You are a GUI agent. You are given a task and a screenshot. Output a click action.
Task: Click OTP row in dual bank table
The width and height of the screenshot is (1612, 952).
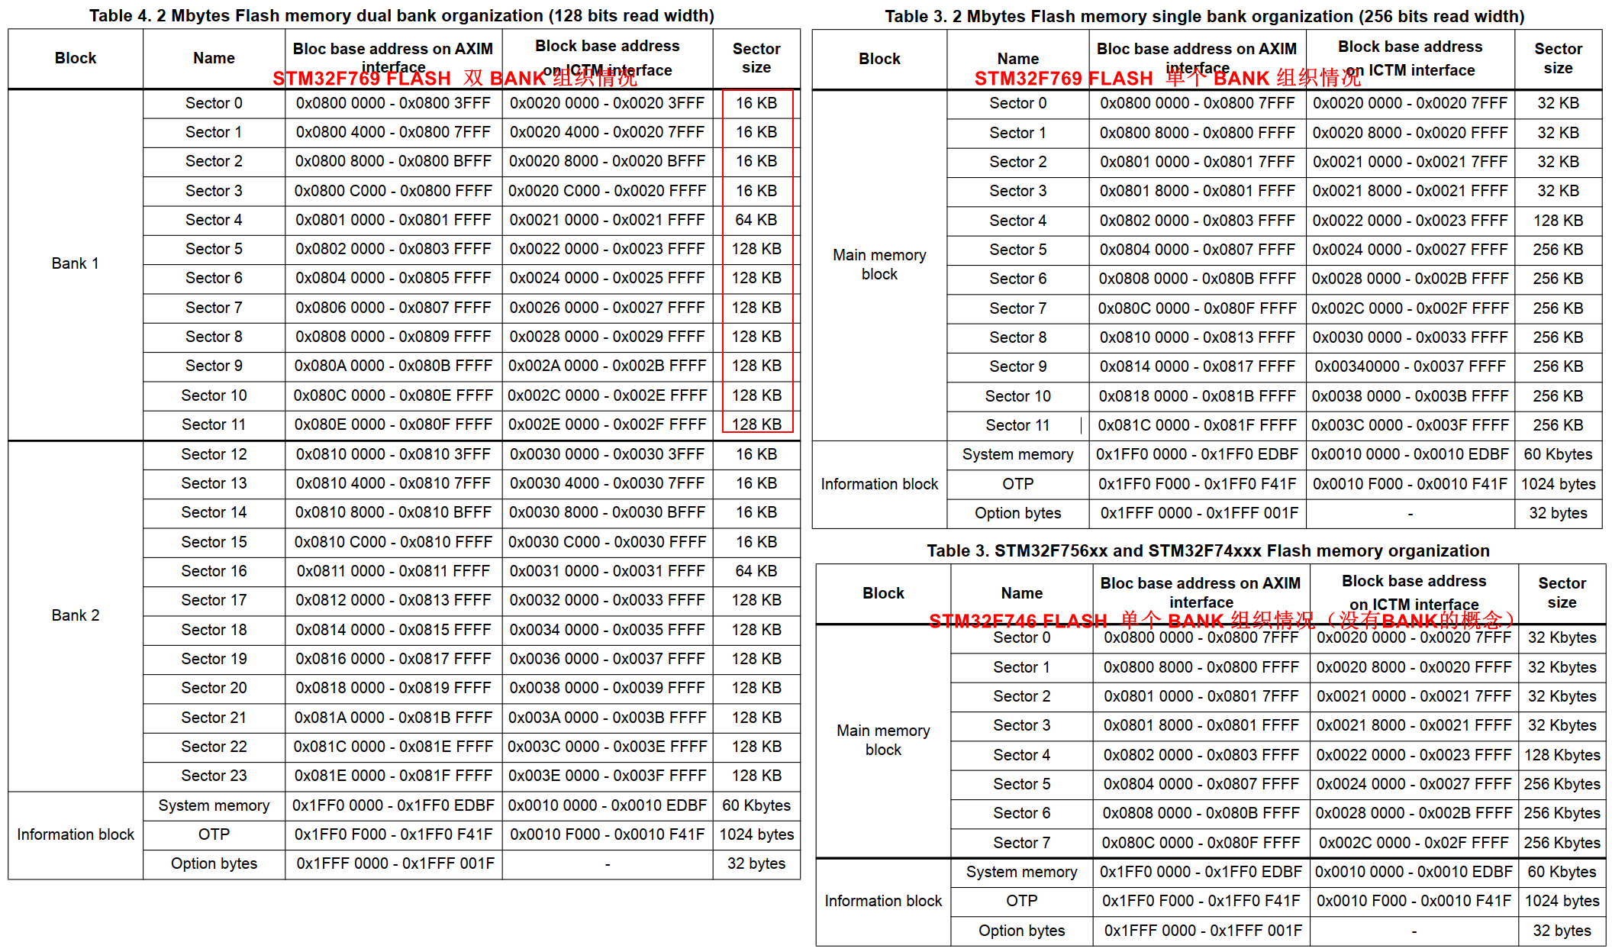pyautogui.click(x=214, y=834)
